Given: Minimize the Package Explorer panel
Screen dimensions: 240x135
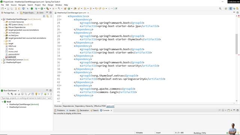Looking at the screenshot, I should pos(47,12).
